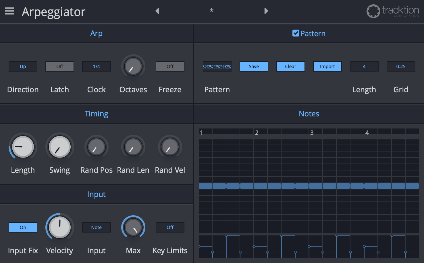The image size is (424, 263).
Task: Open the Input mode dropdown showing Note
Action: [x=96, y=227]
